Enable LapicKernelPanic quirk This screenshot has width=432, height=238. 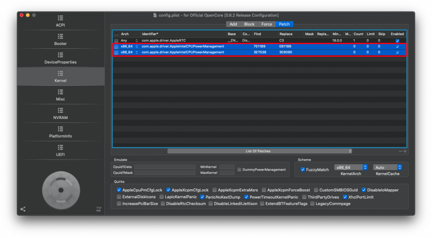162,197
